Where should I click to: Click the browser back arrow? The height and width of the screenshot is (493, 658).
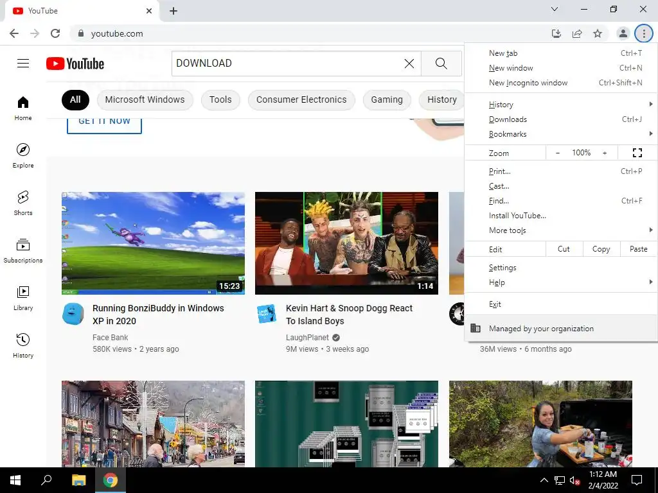click(14, 33)
